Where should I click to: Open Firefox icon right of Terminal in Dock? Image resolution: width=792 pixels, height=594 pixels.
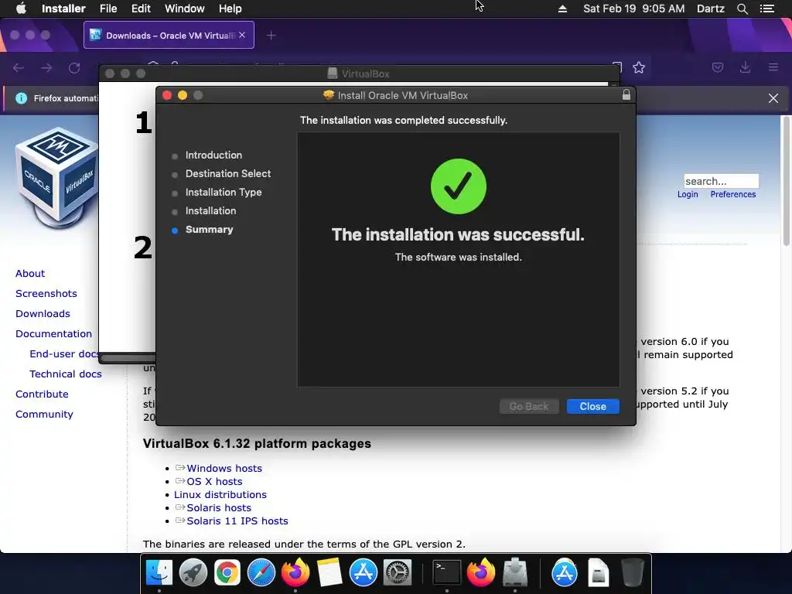pyautogui.click(x=481, y=573)
